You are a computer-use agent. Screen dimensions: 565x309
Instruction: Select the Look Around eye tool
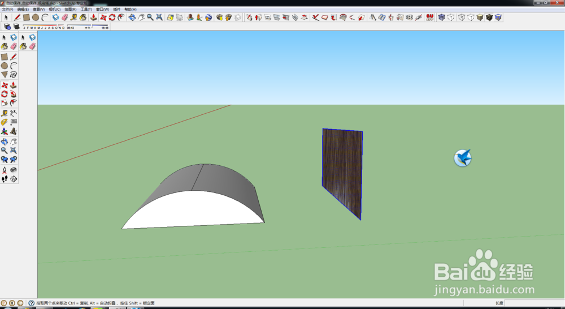pyautogui.click(x=14, y=170)
